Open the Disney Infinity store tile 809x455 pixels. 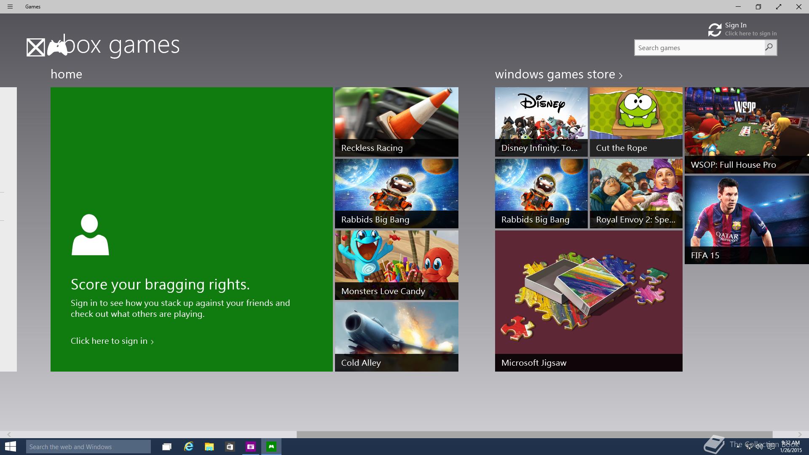coord(541,122)
